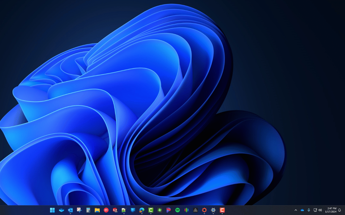Click the microphone tray icon
Screen dimensions: 345x215
(309, 210)
